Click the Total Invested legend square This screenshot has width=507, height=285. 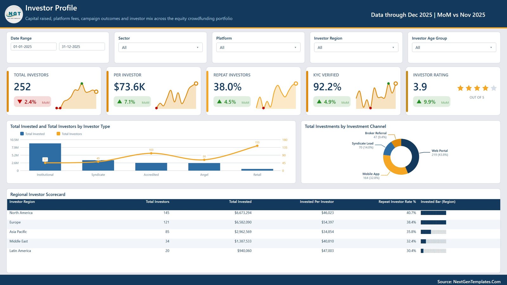[22, 134]
